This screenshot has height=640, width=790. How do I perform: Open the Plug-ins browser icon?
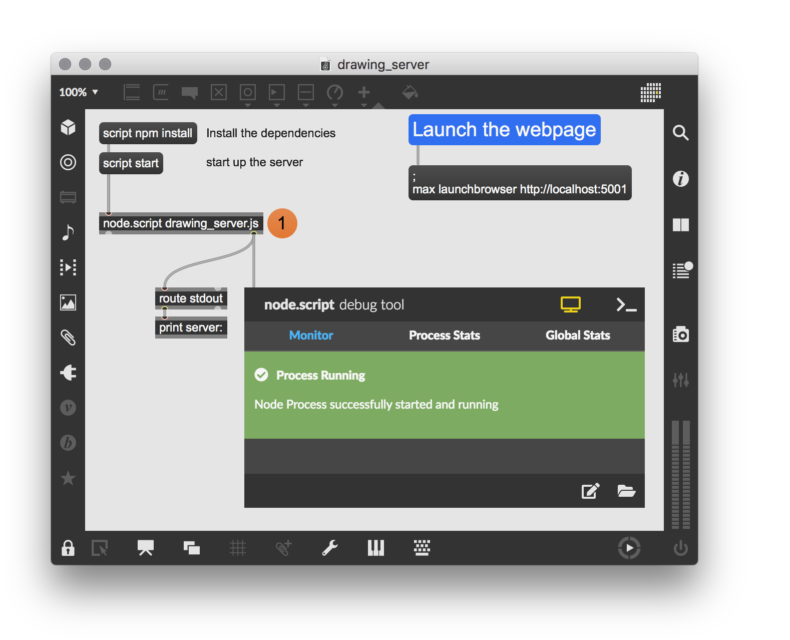(68, 373)
